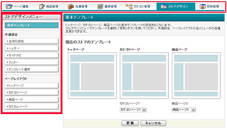Open the フッター settings item
227x130 pixels.
[x=32, y=62]
